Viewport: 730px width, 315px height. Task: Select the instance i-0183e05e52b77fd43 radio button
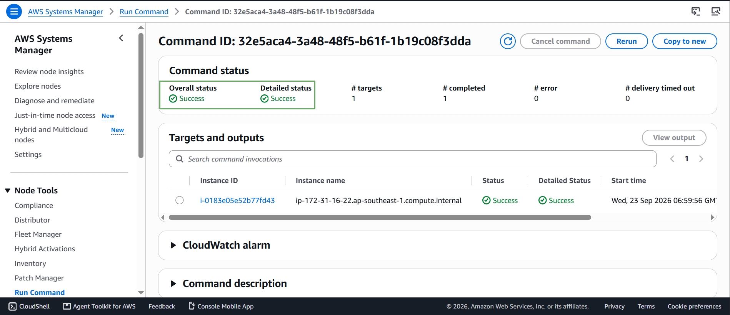[180, 200]
